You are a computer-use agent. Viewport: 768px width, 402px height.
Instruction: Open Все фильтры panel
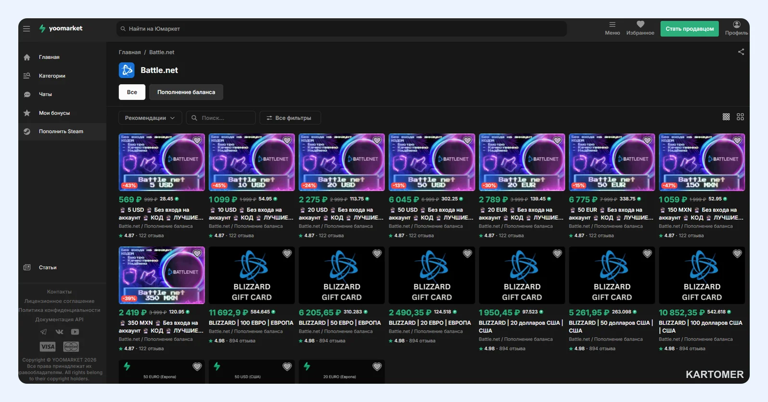[290, 118]
